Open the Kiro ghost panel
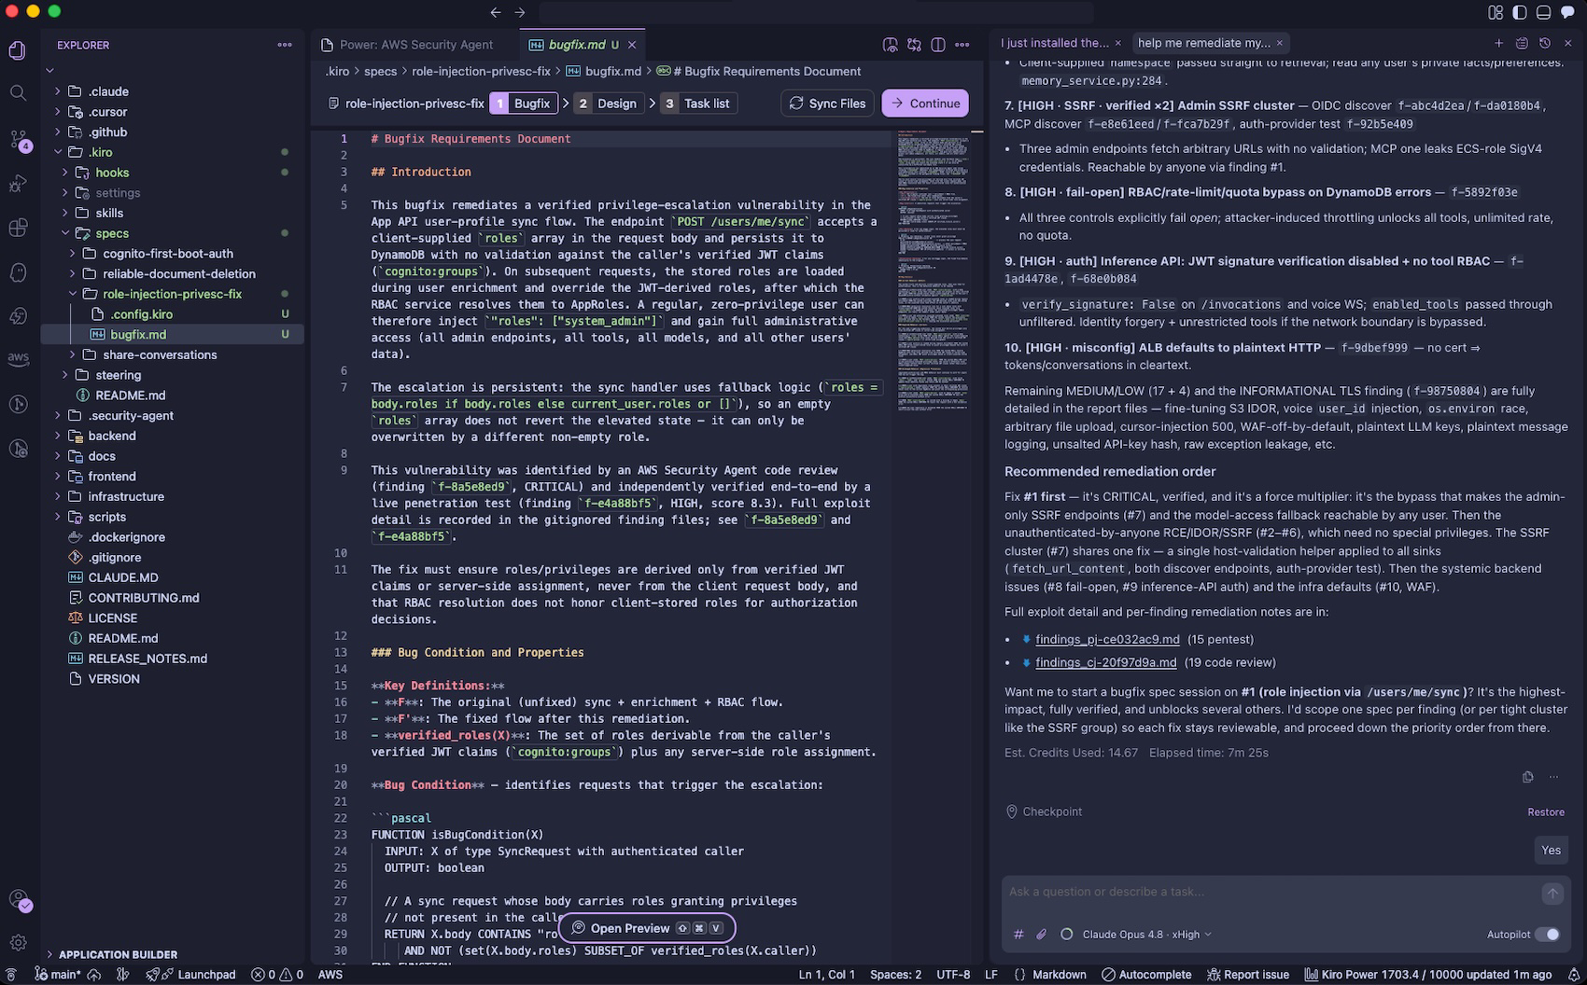Screen dimensions: 1587x985 click(x=18, y=273)
